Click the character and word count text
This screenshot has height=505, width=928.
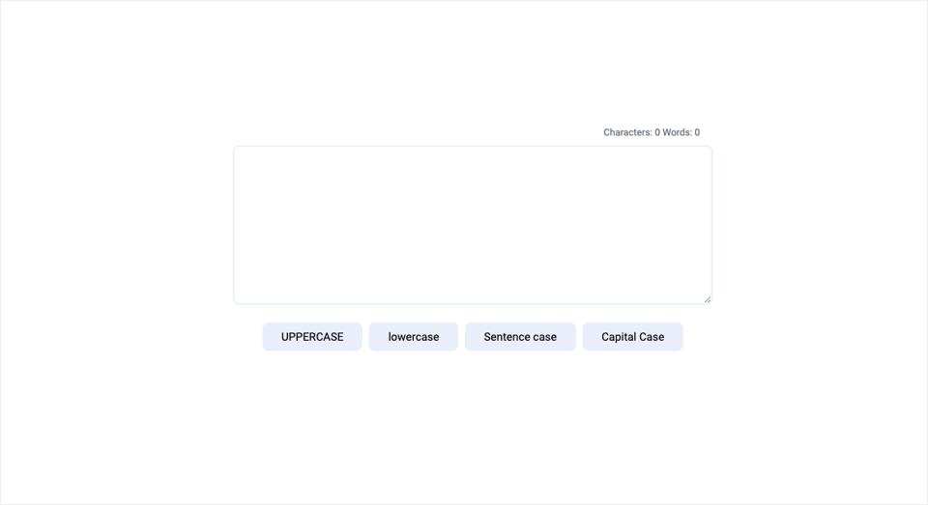[x=652, y=132]
